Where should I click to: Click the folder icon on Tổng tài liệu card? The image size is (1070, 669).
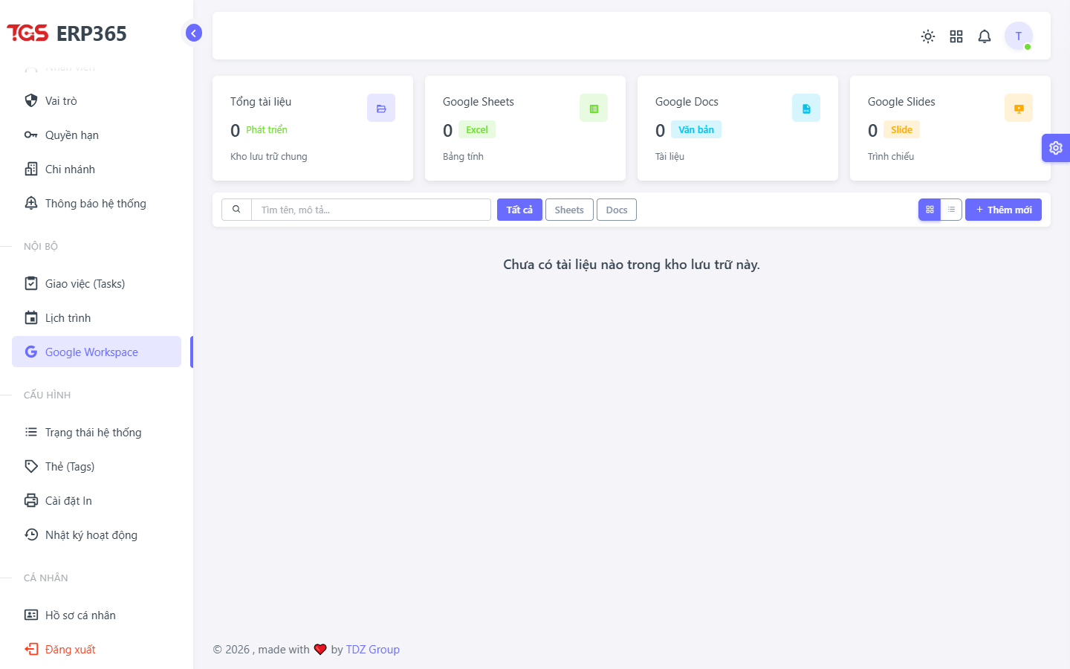point(381,108)
